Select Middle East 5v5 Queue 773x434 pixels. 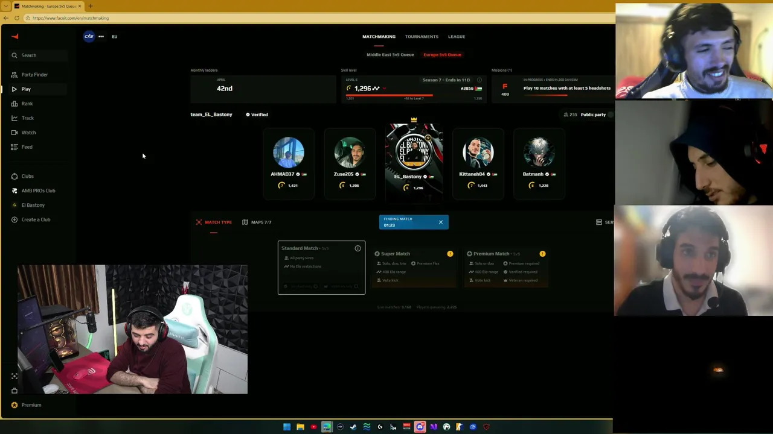pos(390,55)
